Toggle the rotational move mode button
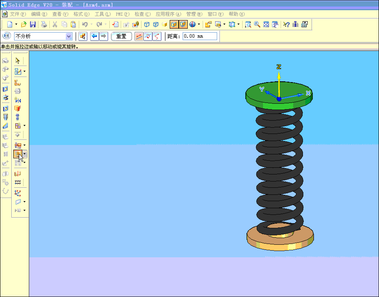 pyautogui.click(x=148, y=36)
